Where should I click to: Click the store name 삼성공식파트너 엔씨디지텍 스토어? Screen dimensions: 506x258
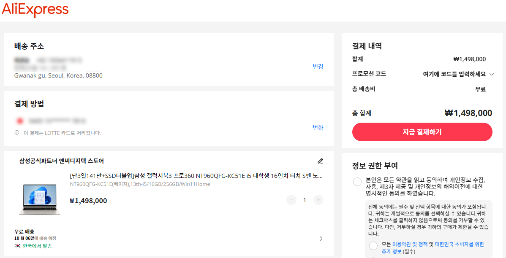(62, 161)
